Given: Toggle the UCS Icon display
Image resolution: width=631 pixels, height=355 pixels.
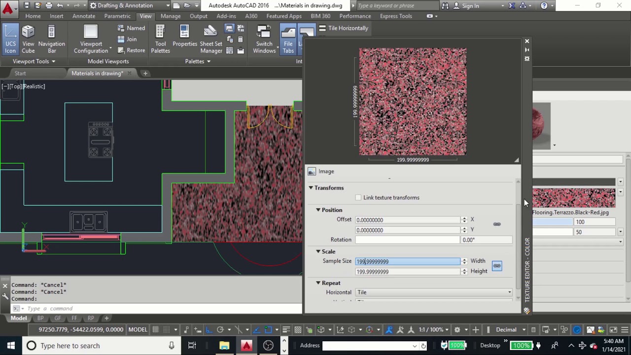Looking at the screenshot, I should 10,39.
